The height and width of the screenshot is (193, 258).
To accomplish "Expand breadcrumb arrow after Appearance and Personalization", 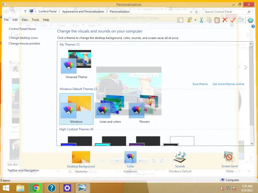I will tap(107, 12).
